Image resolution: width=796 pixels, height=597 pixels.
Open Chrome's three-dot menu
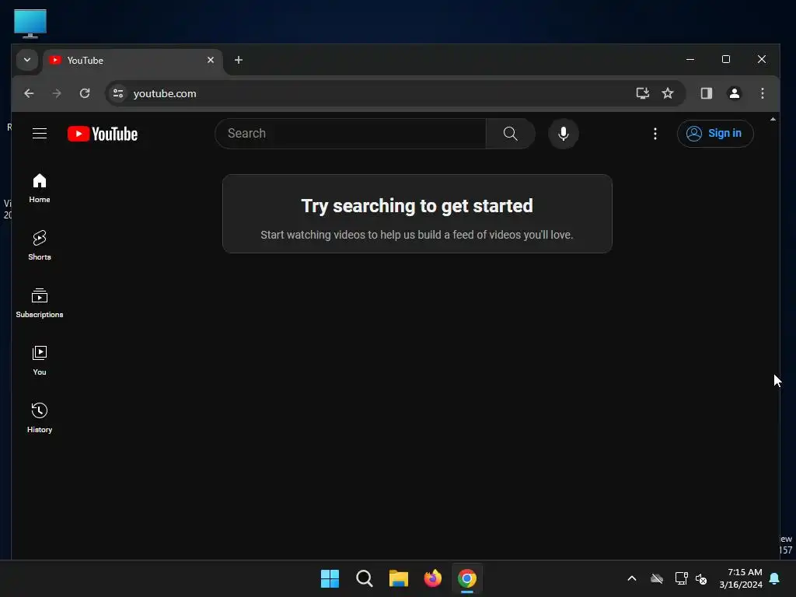(762, 93)
